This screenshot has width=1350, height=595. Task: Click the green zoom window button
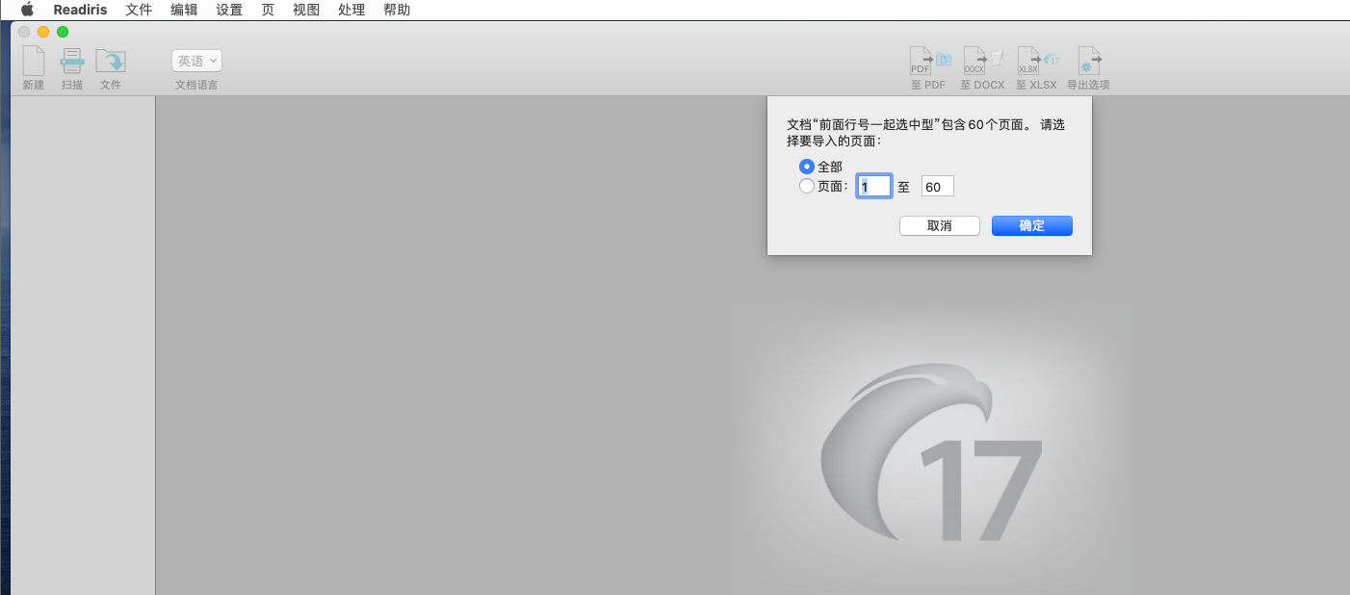63,32
